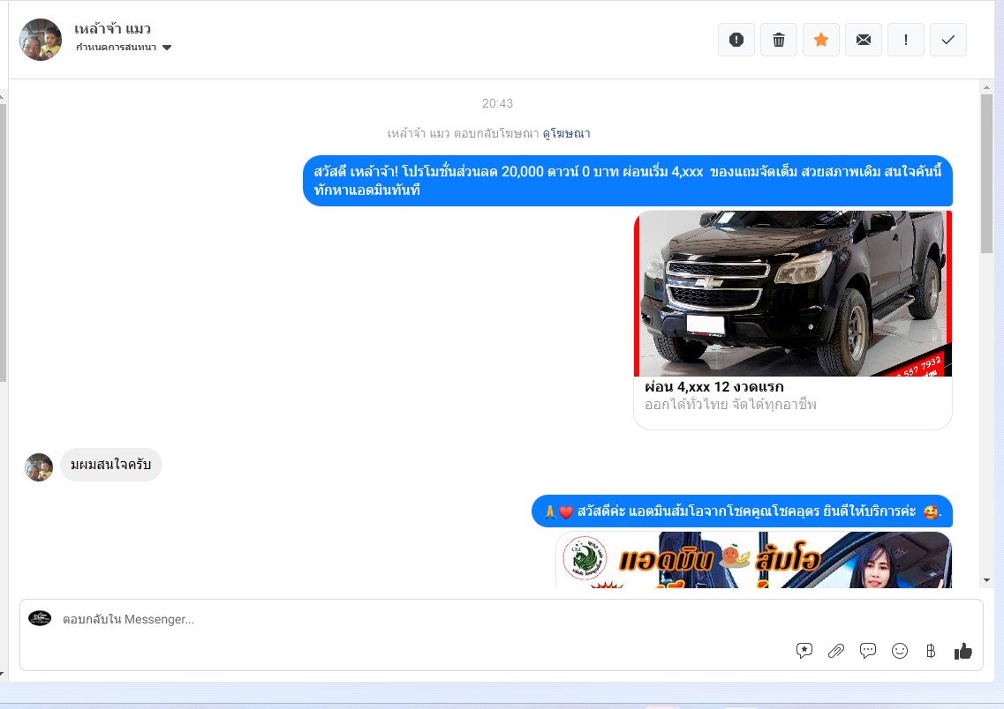Image resolution: width=1004 pixels, height=709 pixels.
Task: Delete conversation using trash icon
Action: pos(779,40)
